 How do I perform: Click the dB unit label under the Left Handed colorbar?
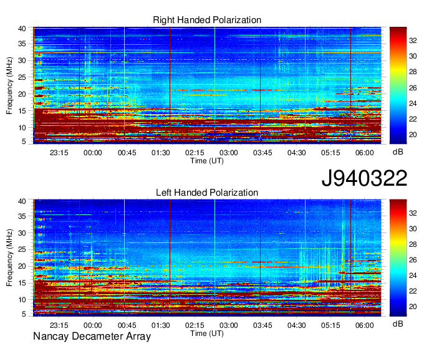[398, 324]
